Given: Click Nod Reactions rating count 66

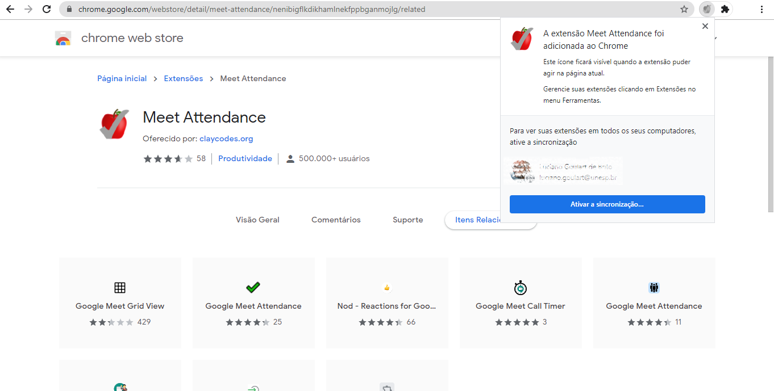Looking at the screenshot, I should tap(411, 322).
